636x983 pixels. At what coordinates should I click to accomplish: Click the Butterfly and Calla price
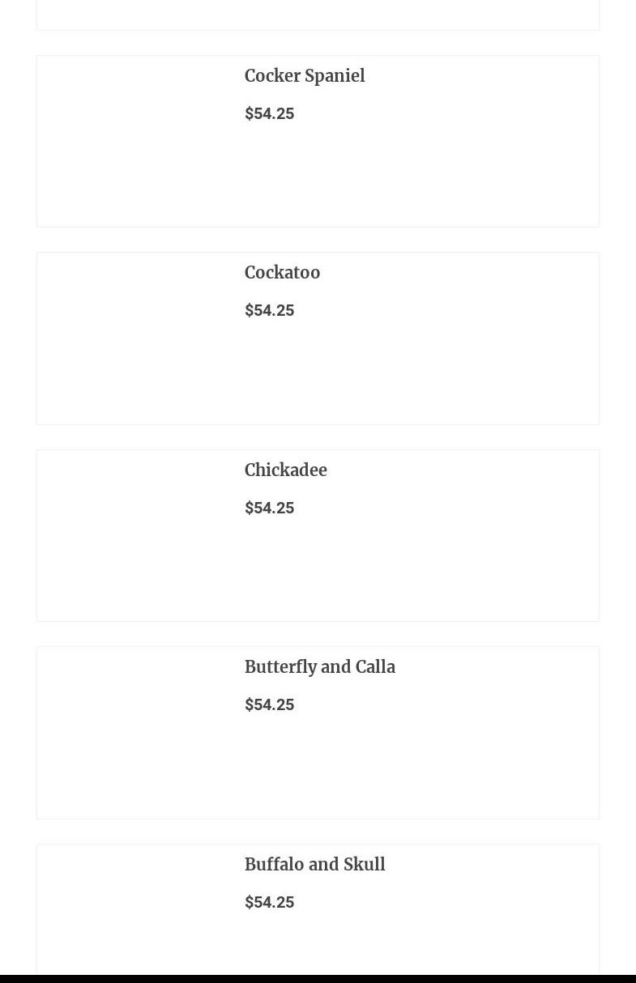pos(269,704)
